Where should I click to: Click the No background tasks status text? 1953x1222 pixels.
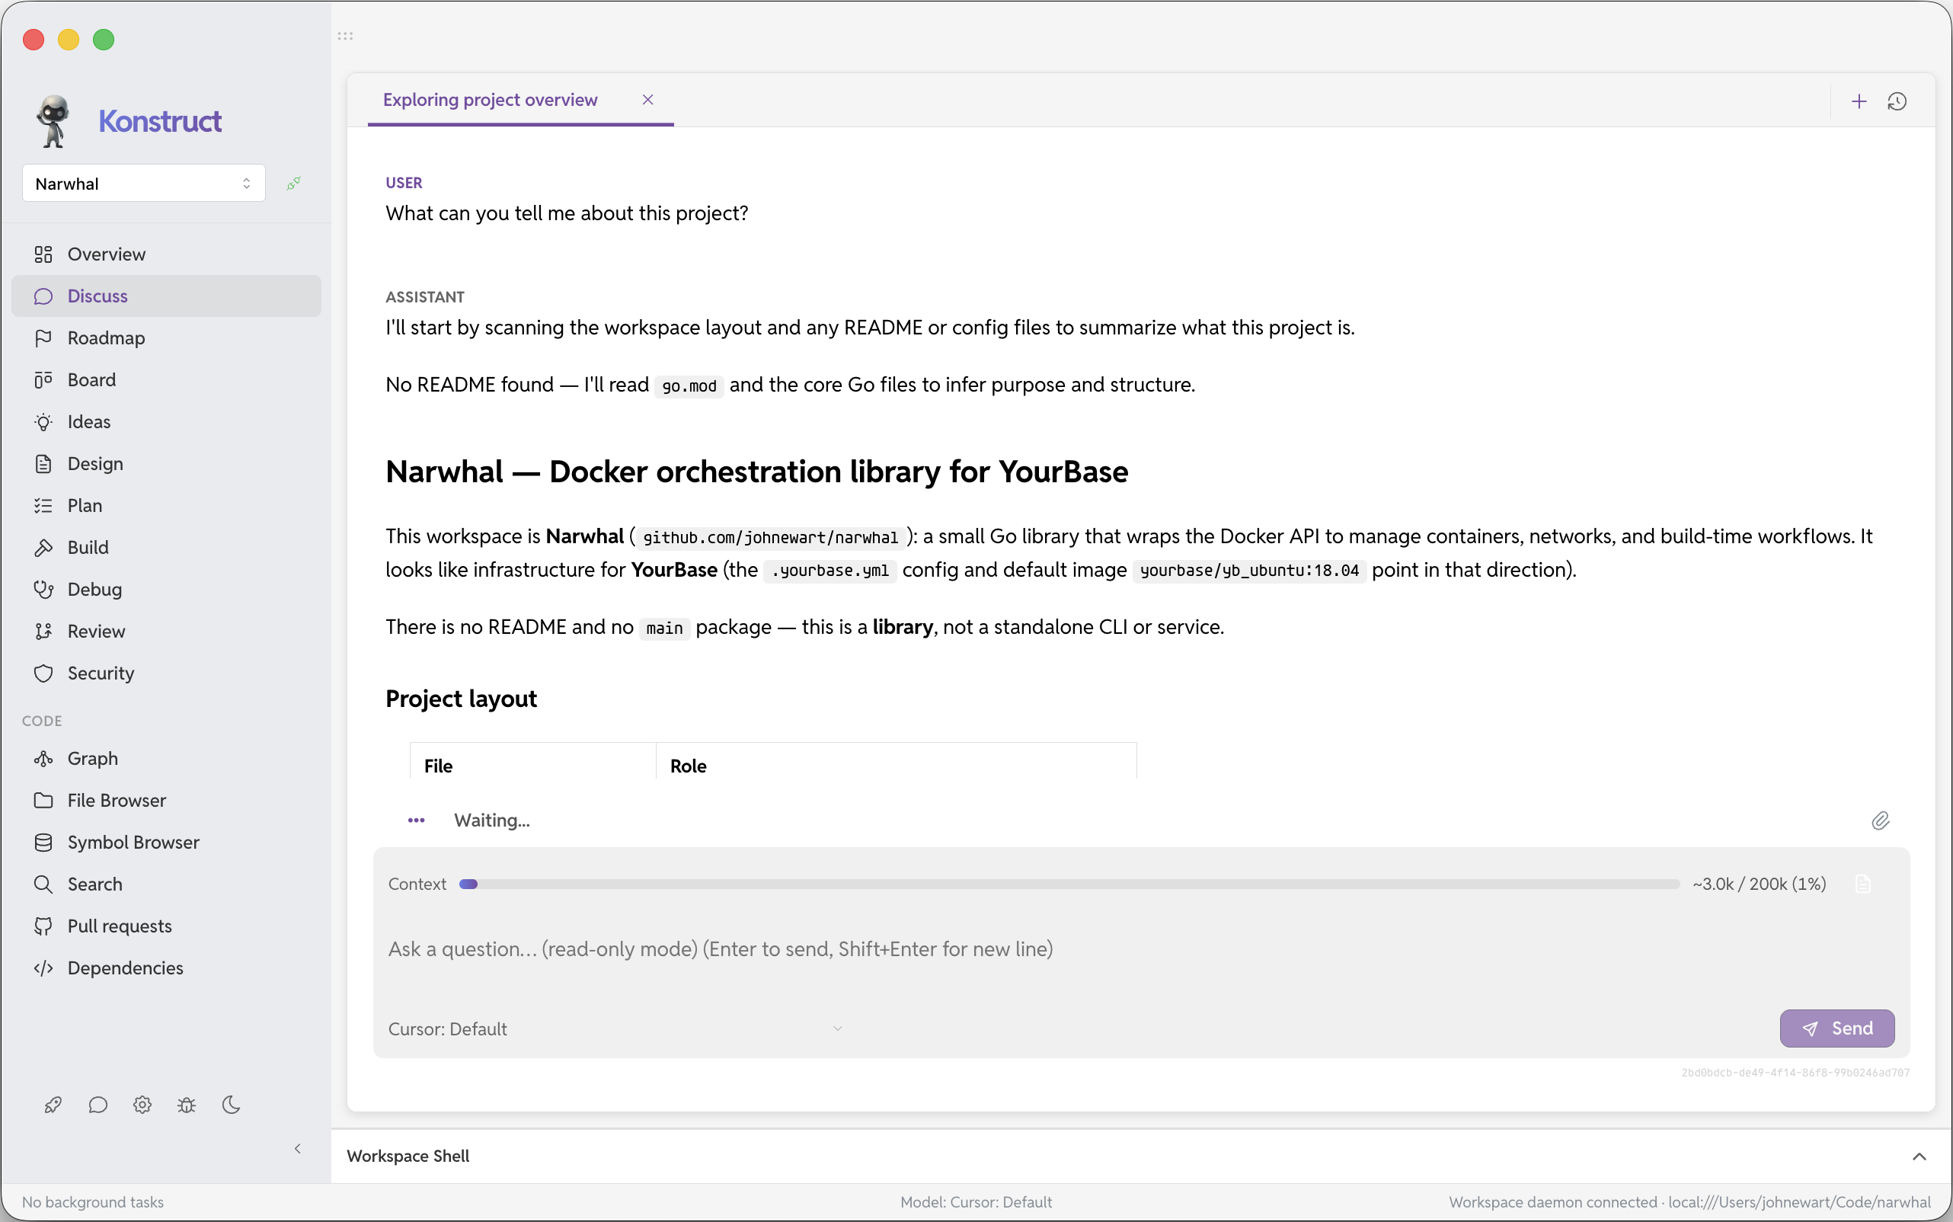point(93,1203)
